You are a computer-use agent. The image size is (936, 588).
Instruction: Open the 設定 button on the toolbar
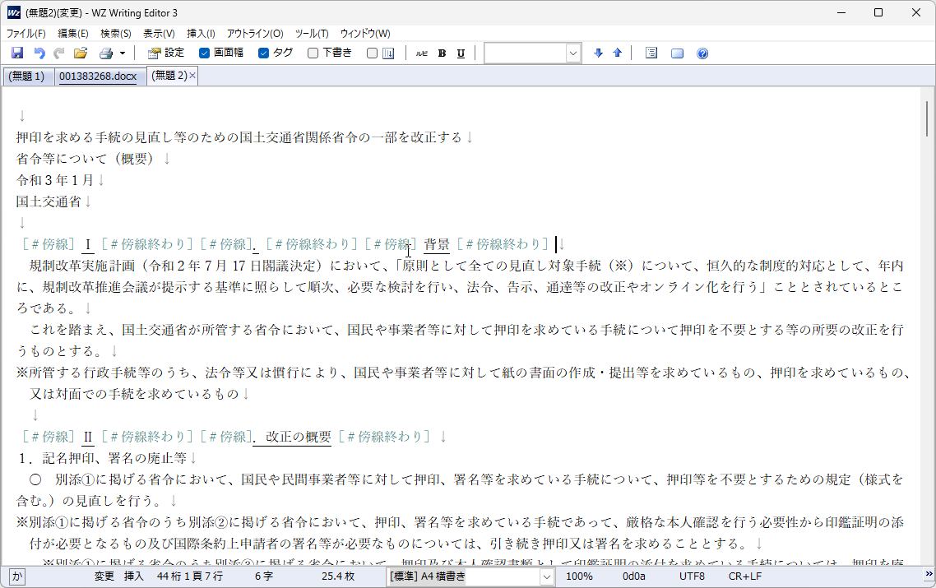point(164,53)
